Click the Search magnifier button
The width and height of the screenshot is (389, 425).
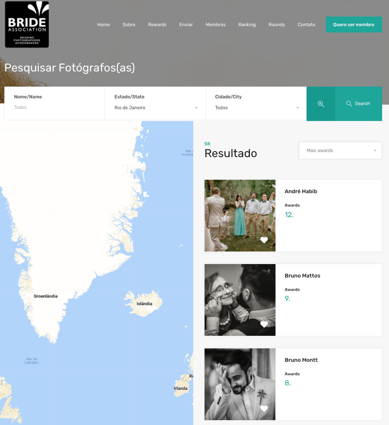(358, 104)
